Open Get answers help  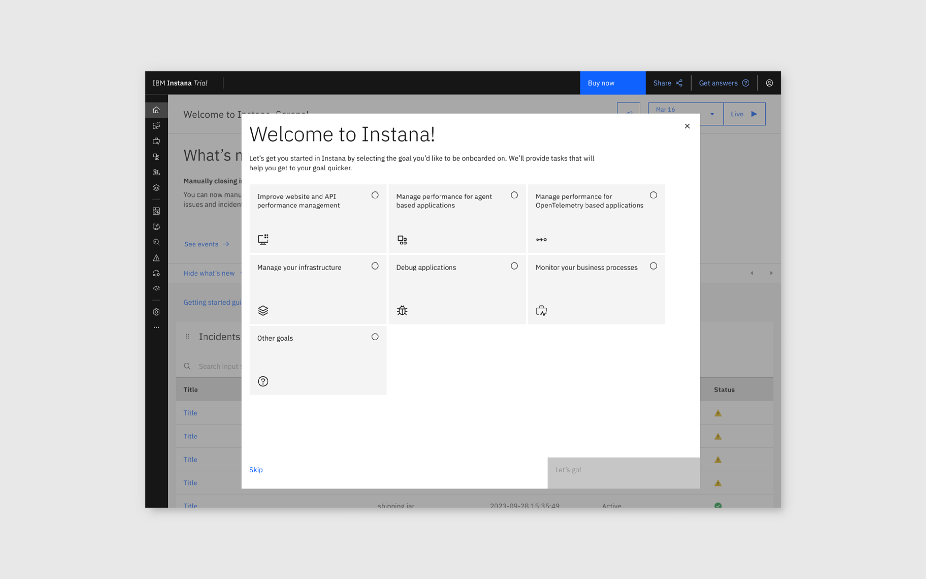click(x=724, y=83)
